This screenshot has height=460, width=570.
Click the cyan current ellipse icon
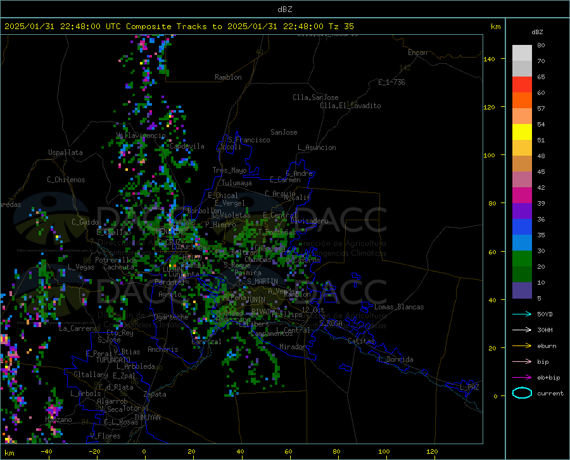[522, 393]
